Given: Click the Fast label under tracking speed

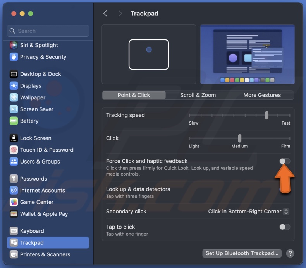Looking at the screenshot, I should pyautogui.click(x=286, y=123).
